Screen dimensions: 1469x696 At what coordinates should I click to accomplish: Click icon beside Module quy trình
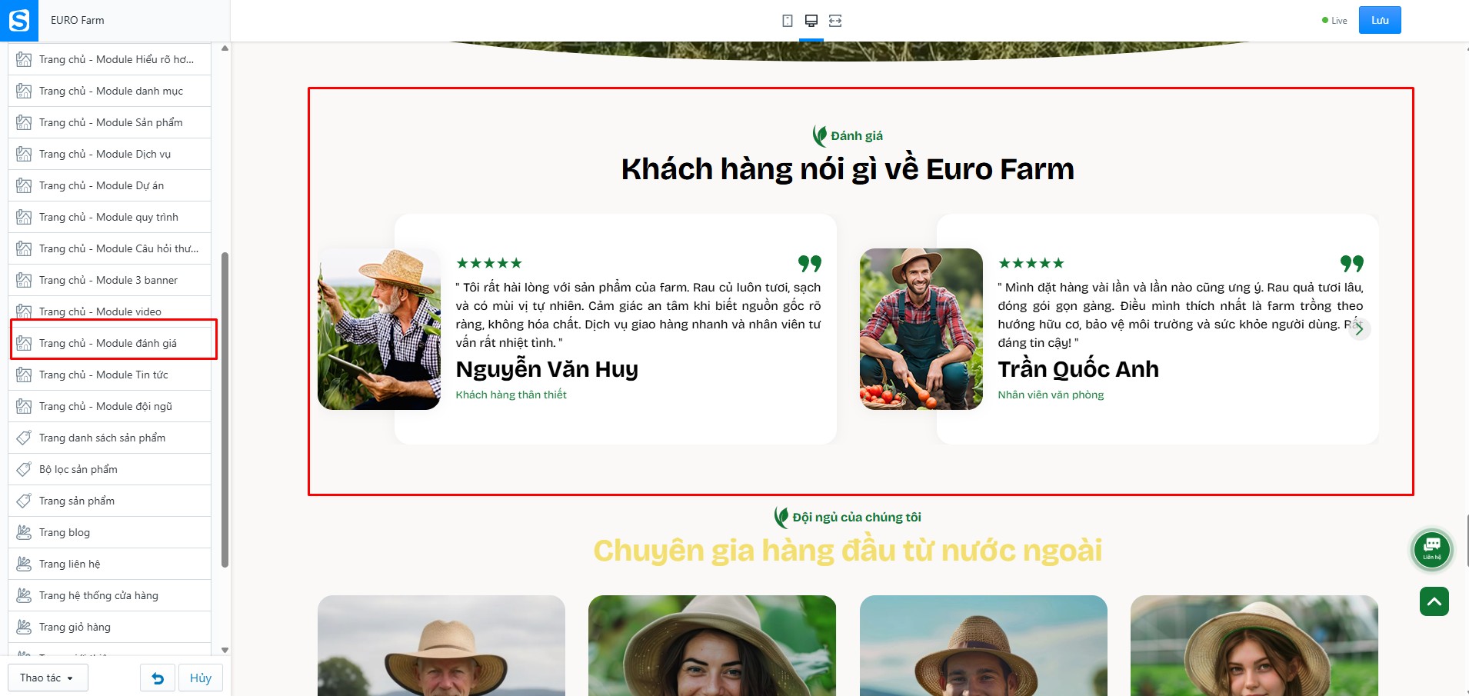click(x=24, y=217)
